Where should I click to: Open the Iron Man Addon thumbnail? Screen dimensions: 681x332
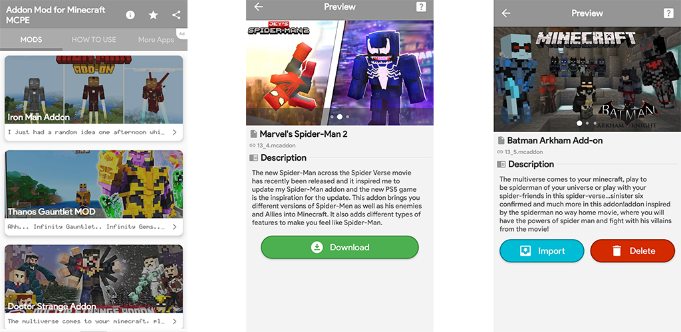point(94,90)
